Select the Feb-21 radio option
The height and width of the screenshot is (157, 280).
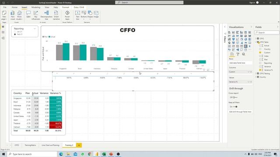point(15,34)
